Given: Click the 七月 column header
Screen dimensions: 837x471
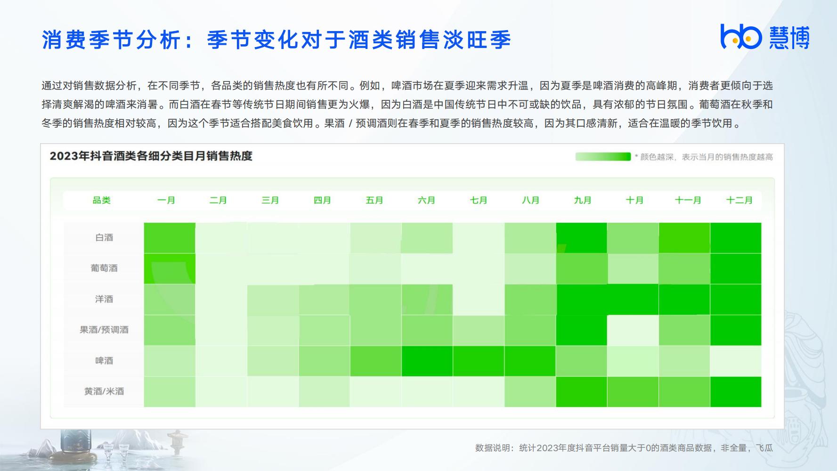Looking at the screenshot, I should coord(479,200).
